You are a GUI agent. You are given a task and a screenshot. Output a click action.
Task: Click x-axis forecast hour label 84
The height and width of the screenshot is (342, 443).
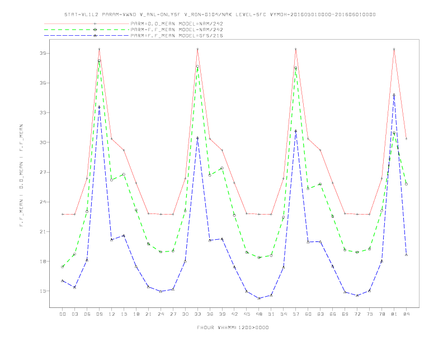pos(406,314)
